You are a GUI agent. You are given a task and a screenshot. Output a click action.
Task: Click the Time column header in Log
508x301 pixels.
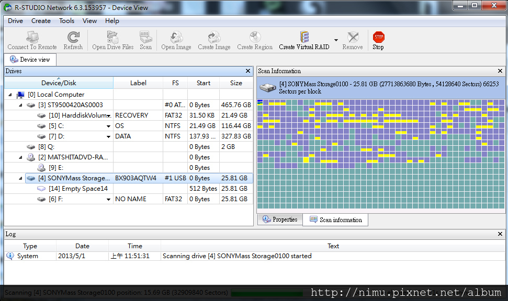coord(135,246)
